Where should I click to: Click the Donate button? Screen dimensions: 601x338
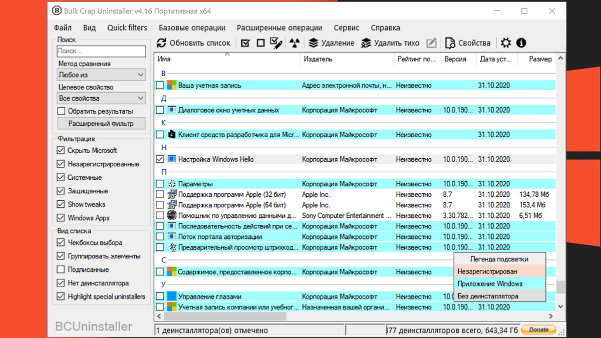(x=538, y=329)
